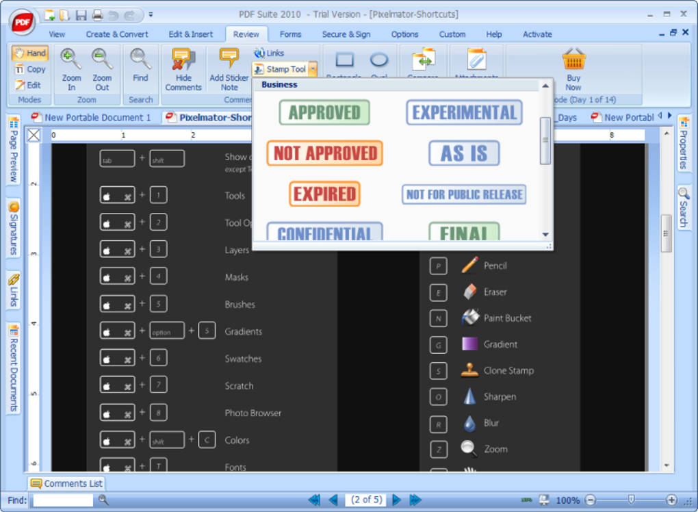Image resolution: width=698 pixels, height=512 pixels.
Task: Open the quick access toolbar customize arrow
Action: click(151, 14)
